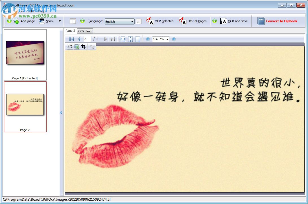Click the Rotate image icon

(70, 46)
